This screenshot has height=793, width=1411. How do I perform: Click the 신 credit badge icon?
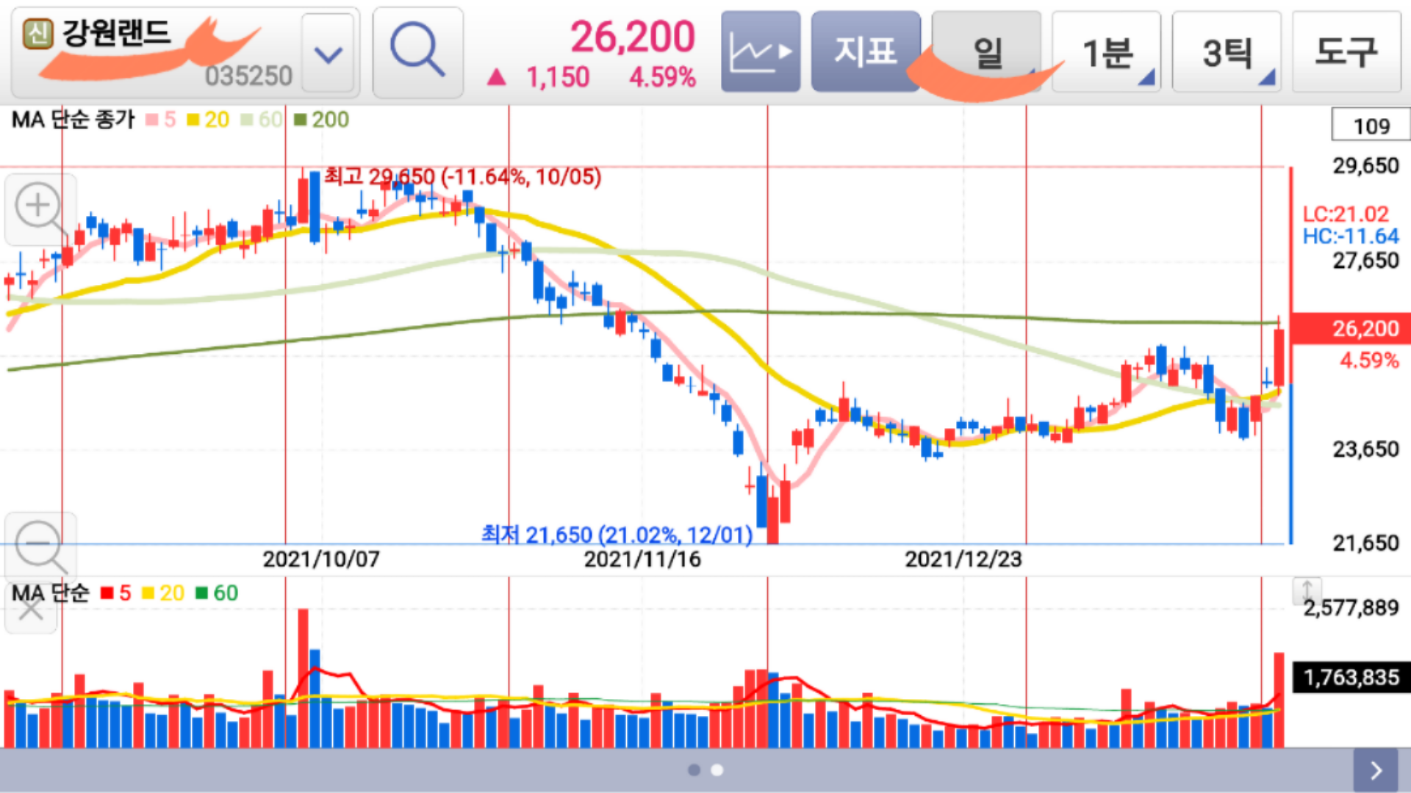pos(37,34)
